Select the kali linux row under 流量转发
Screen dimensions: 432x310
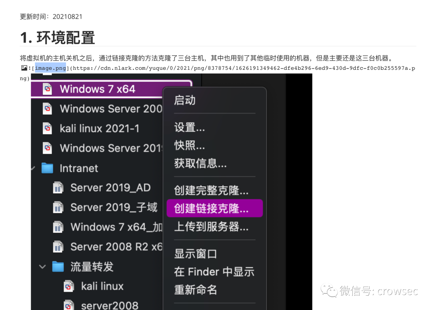pos(97,286)
